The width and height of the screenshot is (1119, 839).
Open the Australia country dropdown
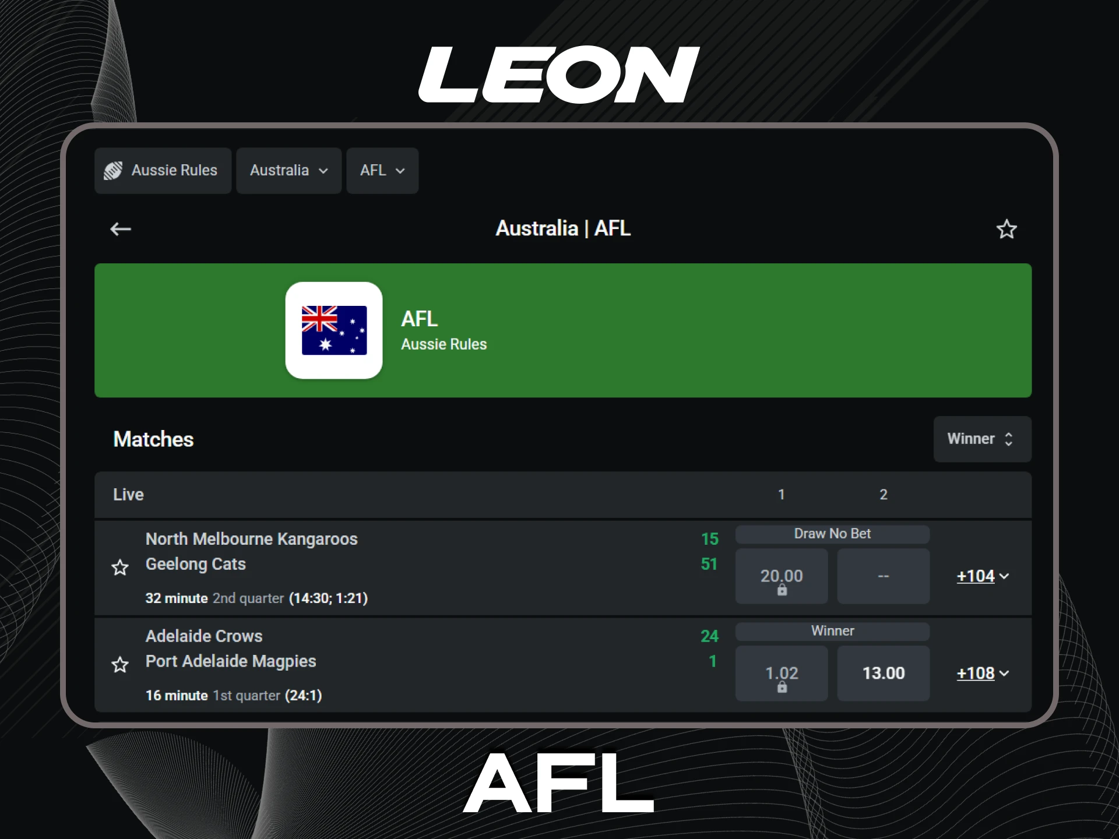click(289, 171)
